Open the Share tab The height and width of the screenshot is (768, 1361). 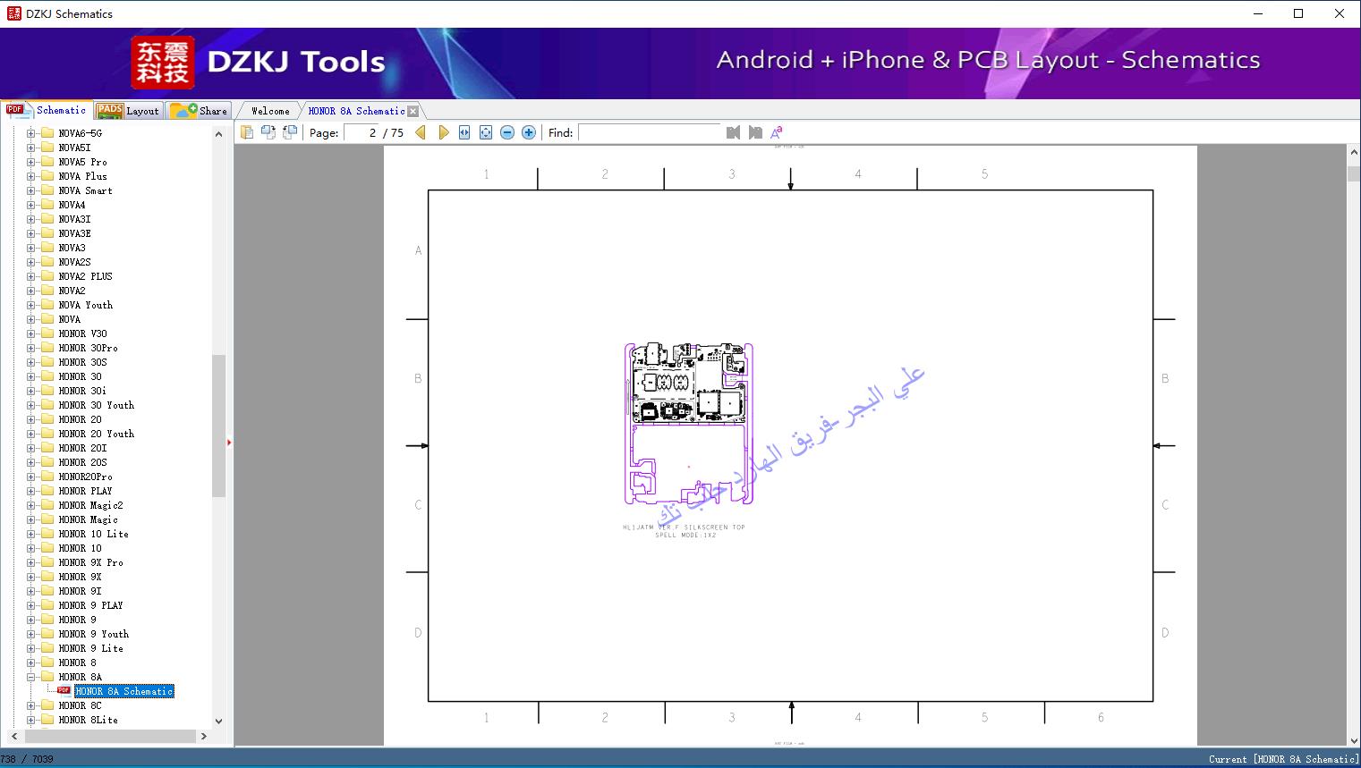(199, 111)
